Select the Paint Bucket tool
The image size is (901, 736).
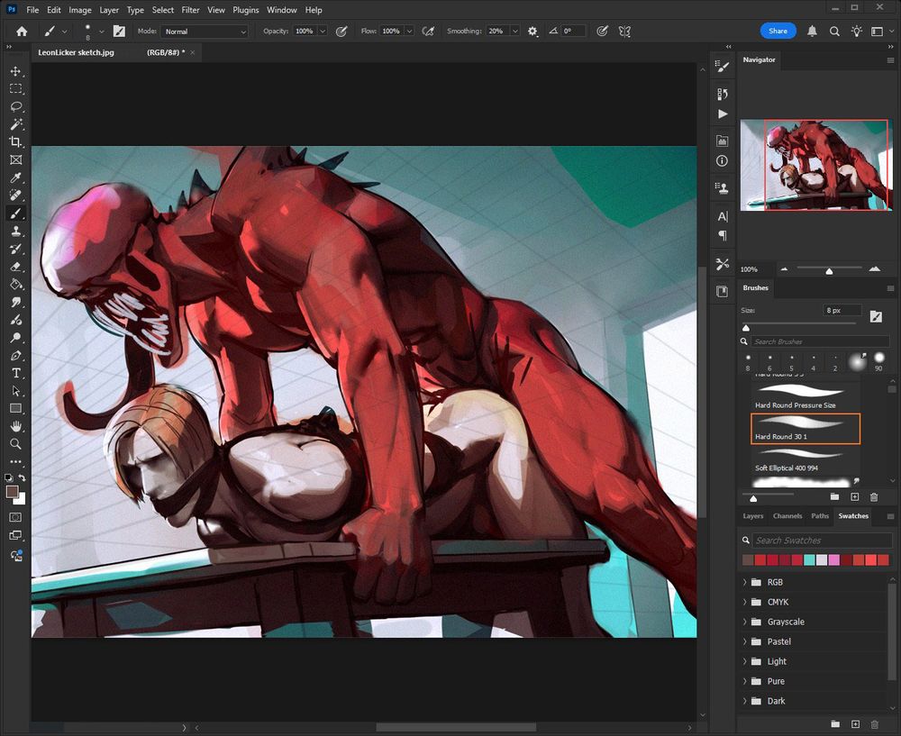click(x=15, y=285)
